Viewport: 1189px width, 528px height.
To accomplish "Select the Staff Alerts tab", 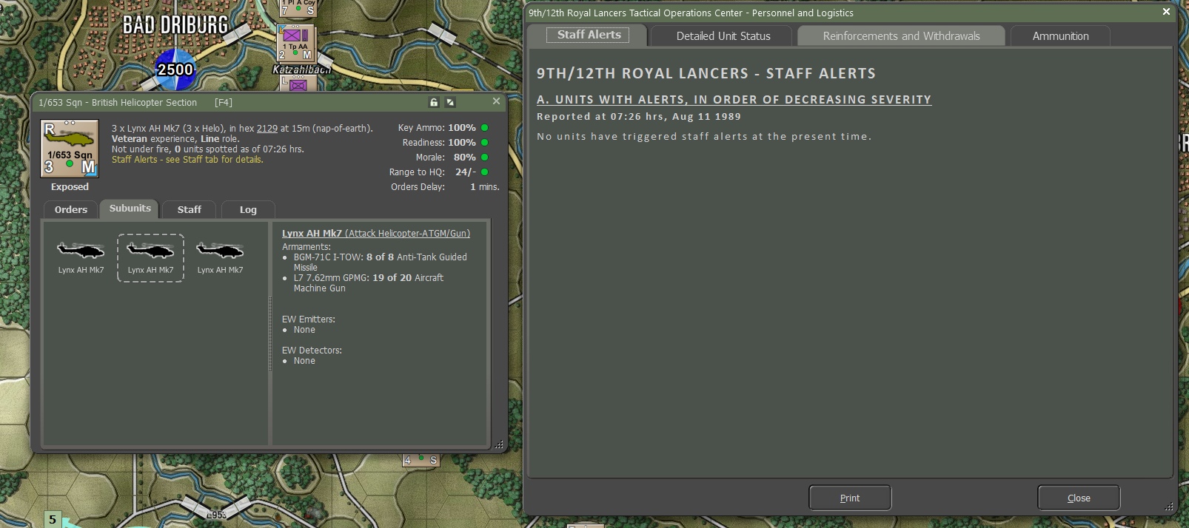I will coord(589,35).
